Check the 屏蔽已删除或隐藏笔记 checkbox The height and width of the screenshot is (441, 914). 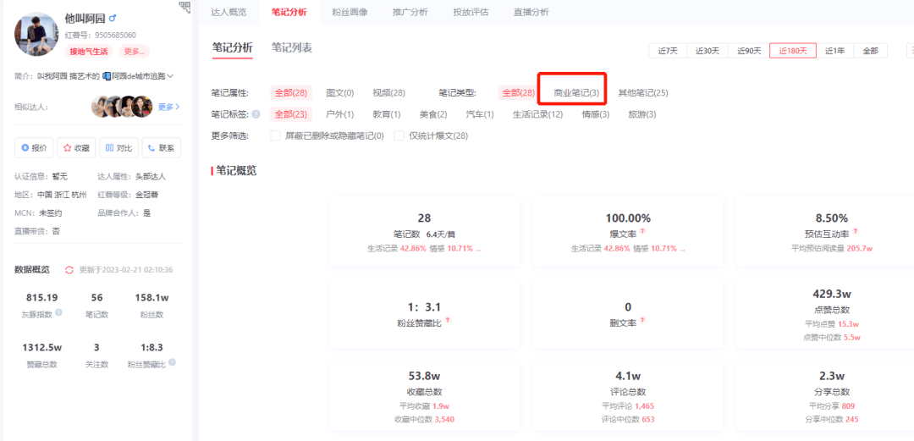coord(275,135)
